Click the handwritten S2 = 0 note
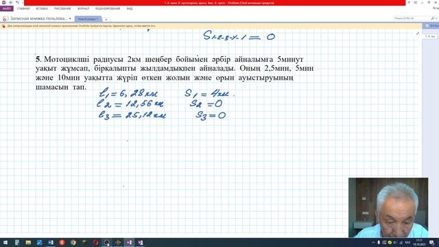The height and width of the screenshot is (247, 439). [206, 104]
